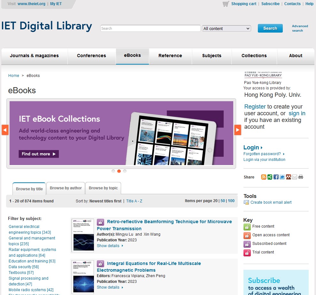Switch to Browse by title tab
This screenshot has width=316, height=295.
(x=29, y=189)
